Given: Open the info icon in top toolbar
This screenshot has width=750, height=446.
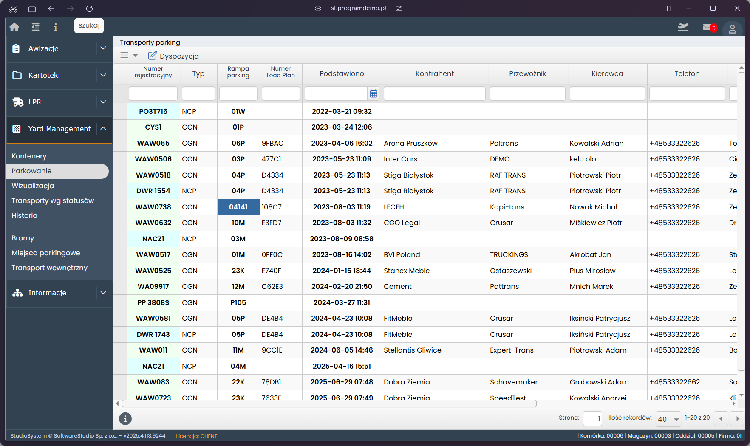Looking at the screenshot, I should (55, 27).
